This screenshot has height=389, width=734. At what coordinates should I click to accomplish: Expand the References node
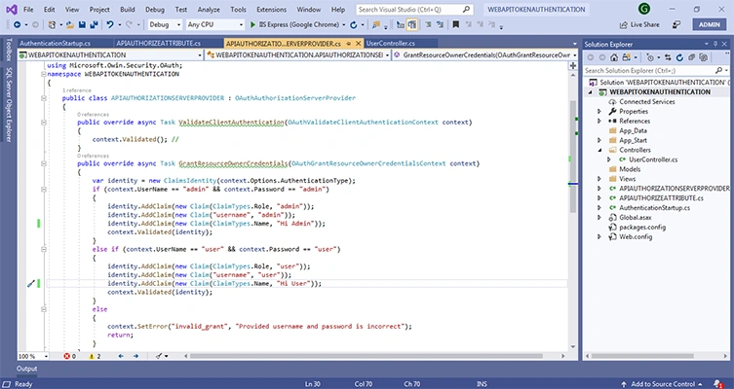[x=599, y=121]
